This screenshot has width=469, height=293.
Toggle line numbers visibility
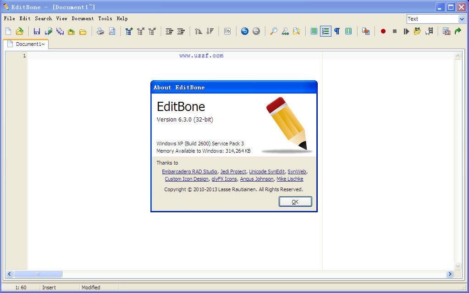click(326, 31)
